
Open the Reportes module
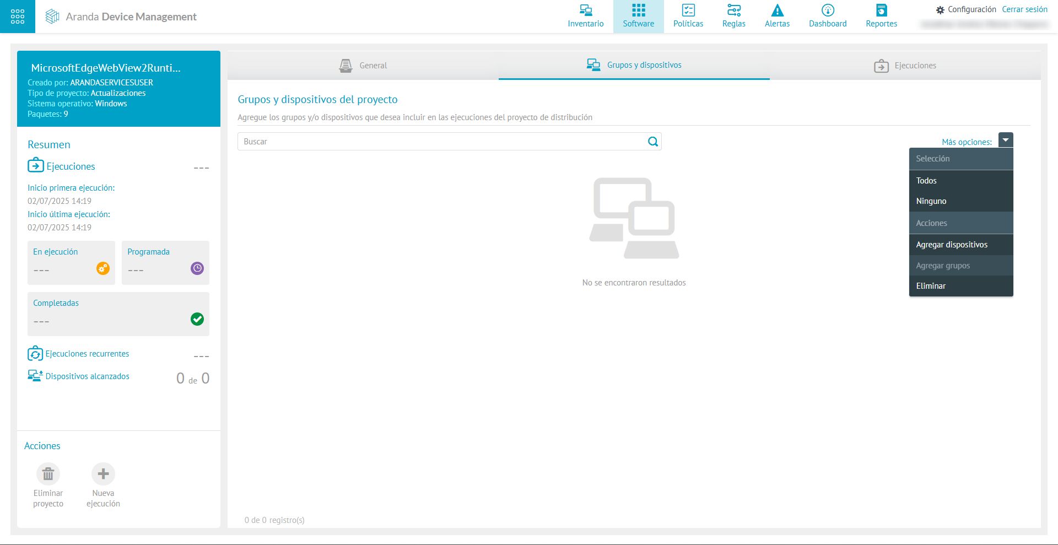[x=881, y=17]
